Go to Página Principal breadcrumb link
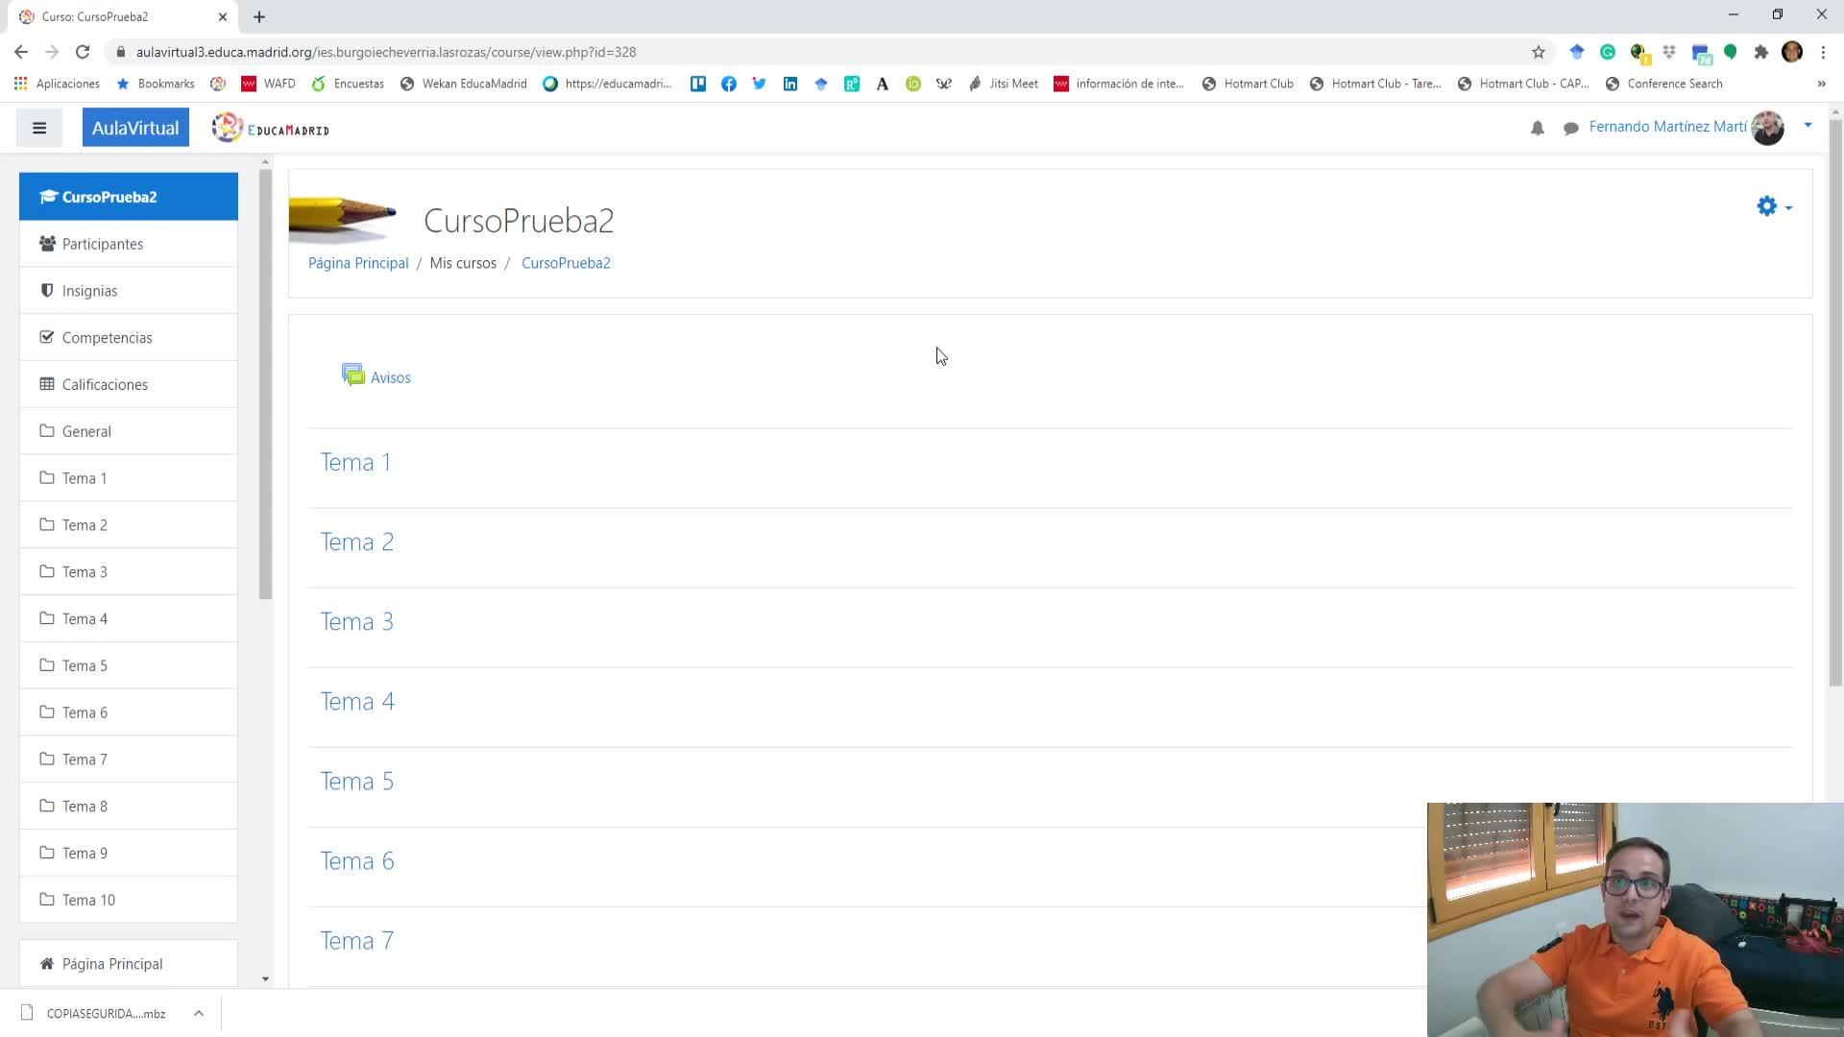This screenshot has width=1844, height=1037. (x=357, y=263)
